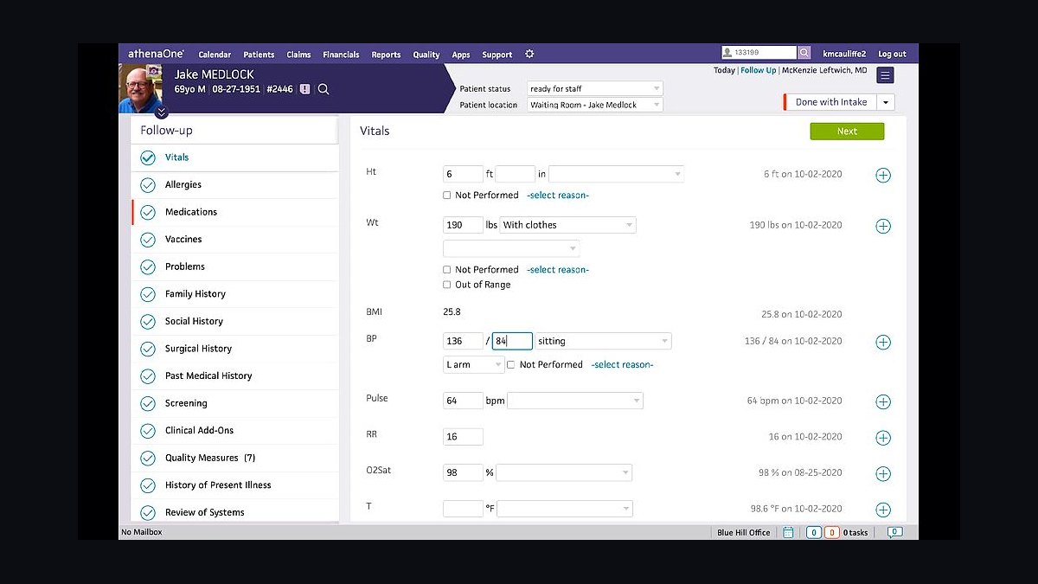
Task: Go to the Allergies section in the sidebar
Action: [x=235, y=185]
